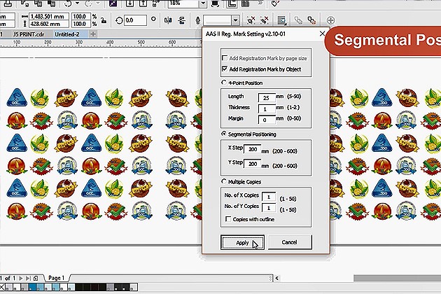Go to the next page arrow

pyautogui.click(x=21, y=278)
